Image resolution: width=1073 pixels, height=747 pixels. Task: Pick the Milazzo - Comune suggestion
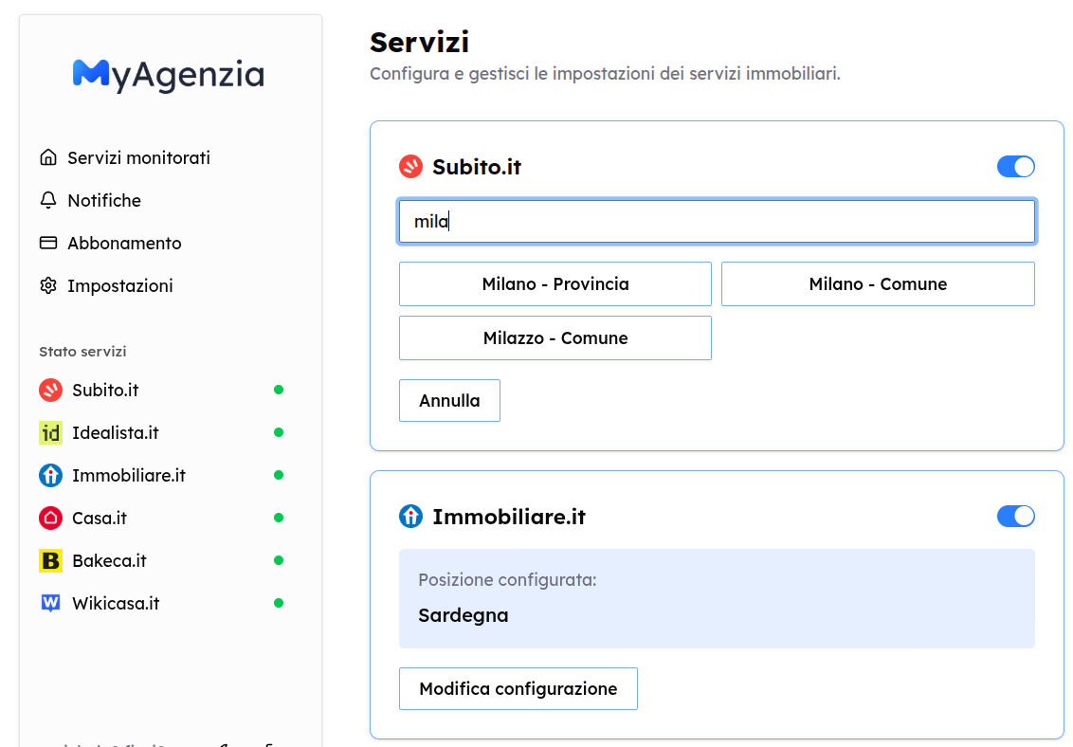point(555,337)
